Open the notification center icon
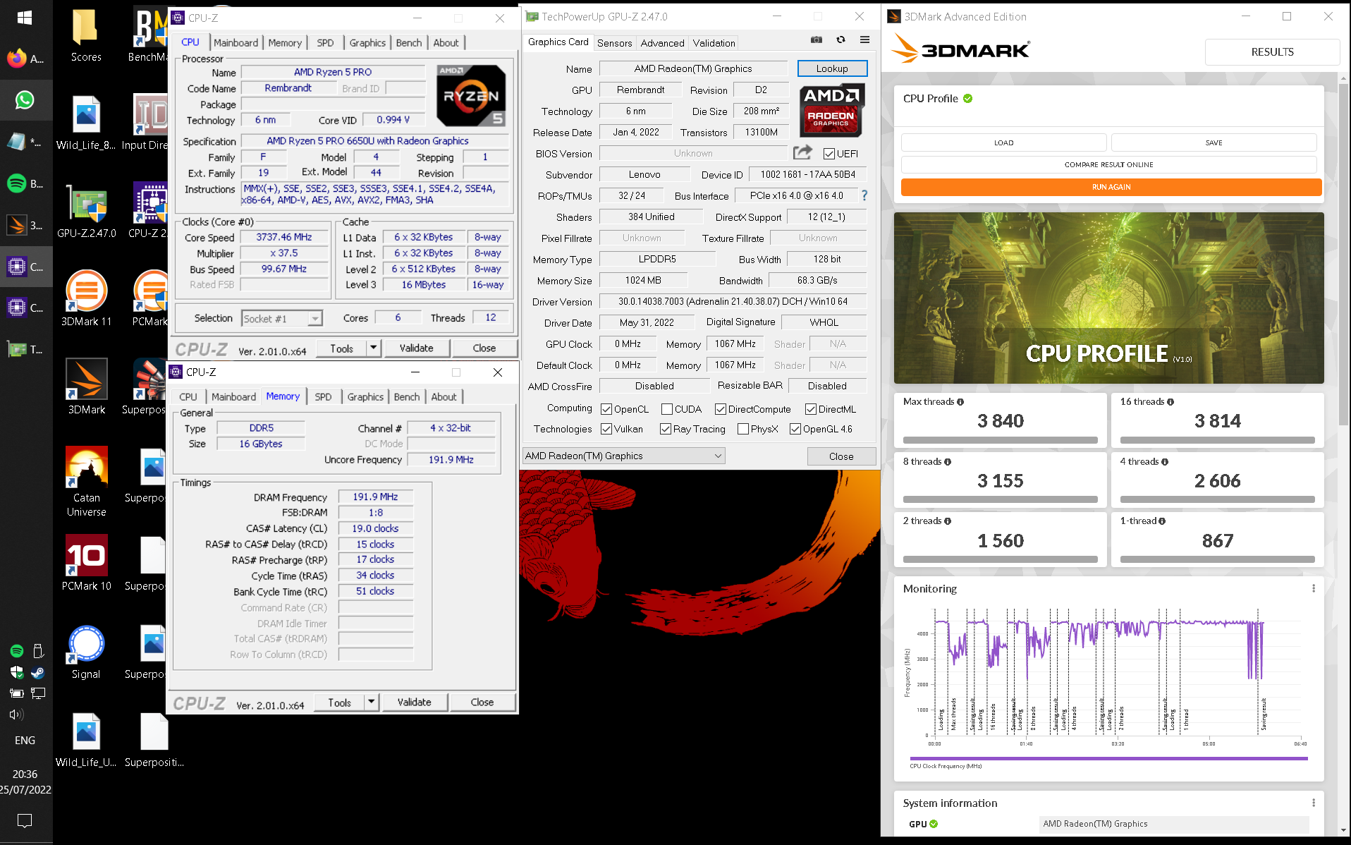The width and height of the screenshot is (1351, 845). coord(25,821)
